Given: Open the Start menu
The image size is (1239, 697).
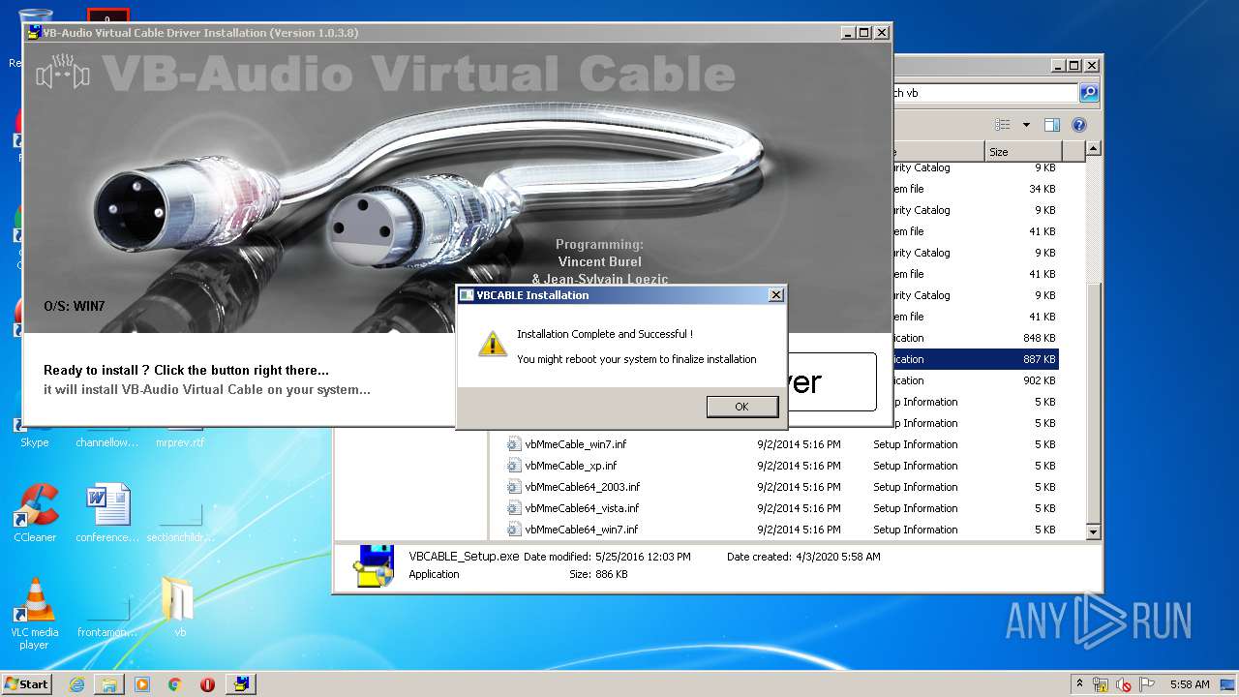Looking at the screenshot, I should (26, 684).
